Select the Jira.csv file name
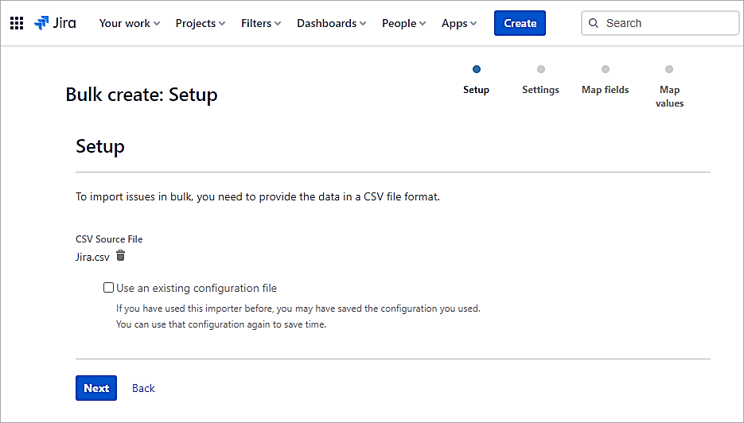744x423 pixels. click(92, 257)
